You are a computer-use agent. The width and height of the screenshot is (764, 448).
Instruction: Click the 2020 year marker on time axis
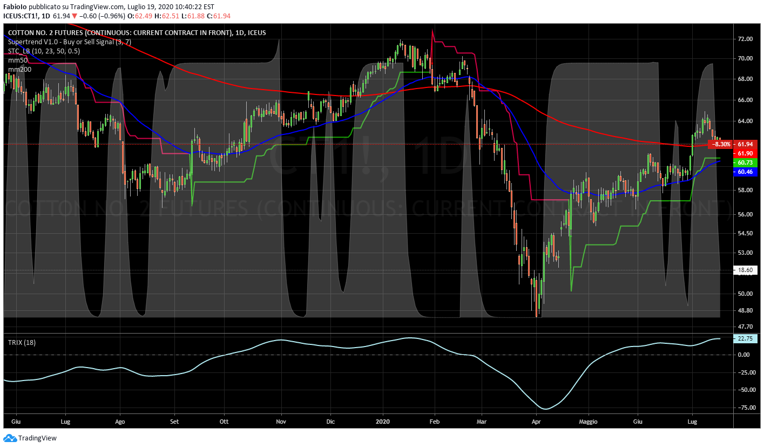(382, 421)
